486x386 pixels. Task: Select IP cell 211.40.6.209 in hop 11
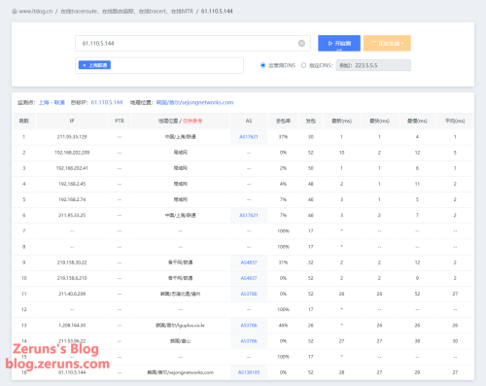(72, 294)
